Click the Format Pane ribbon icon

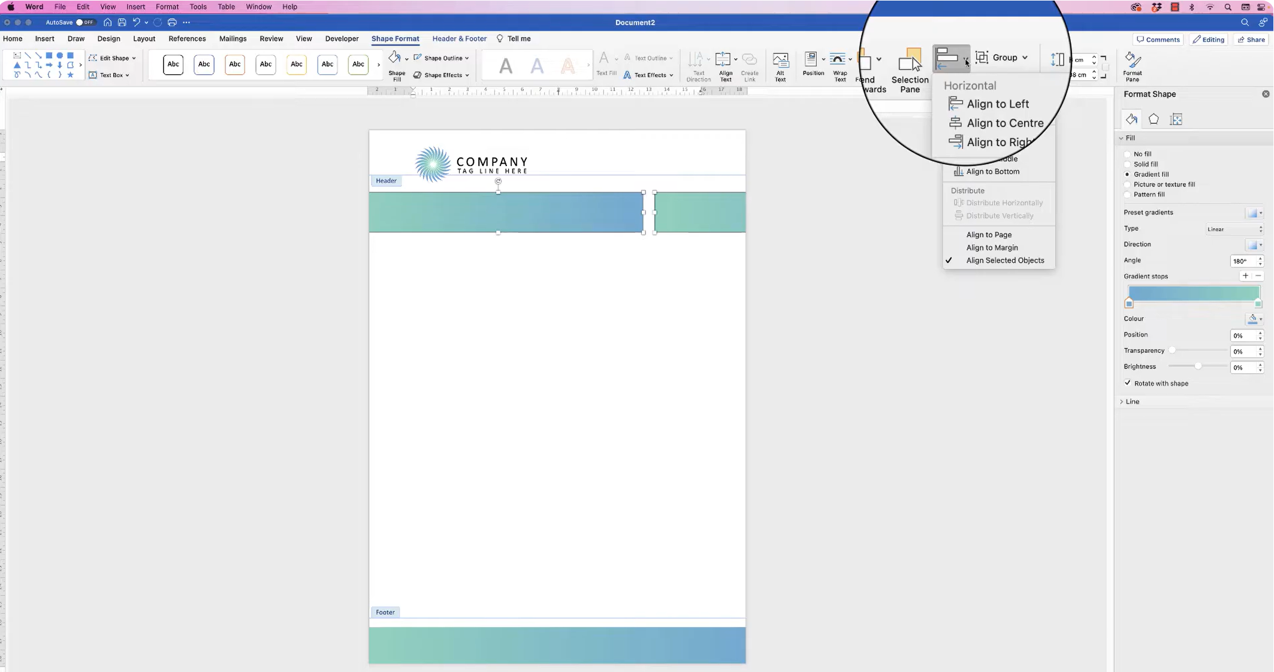pyautogui.click(x=1133, y=59)
